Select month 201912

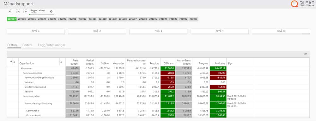click(82, 19)
